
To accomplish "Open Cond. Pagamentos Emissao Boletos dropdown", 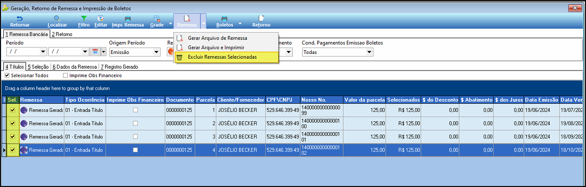I will (x=370, y=52).
